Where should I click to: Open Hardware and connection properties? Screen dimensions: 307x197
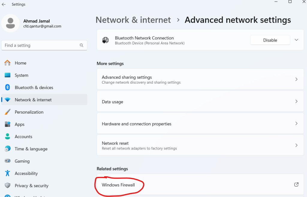(x=136, y=124)
